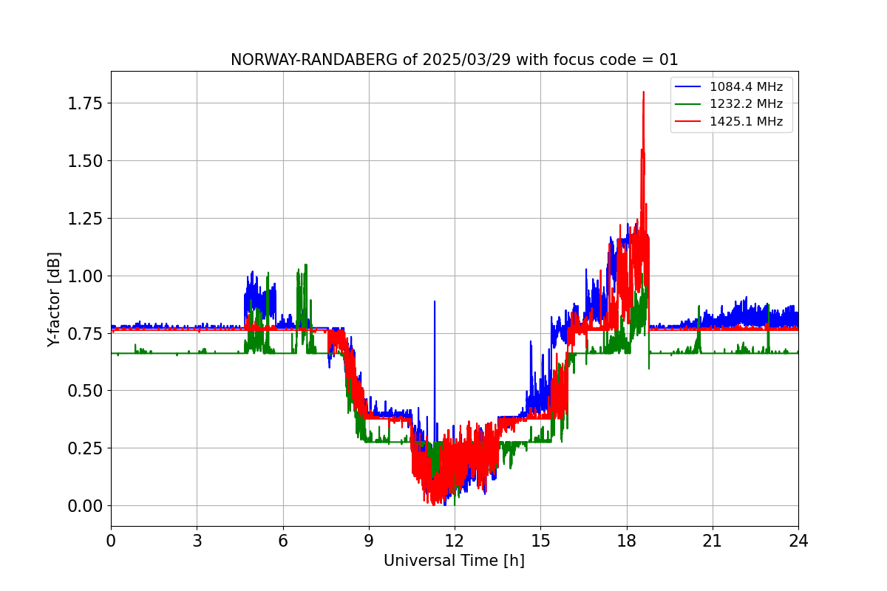The image size is (887, 591).
Task: Click the 0 x-axis tick label
Action: pyautogui.click(x=111, y=541)
